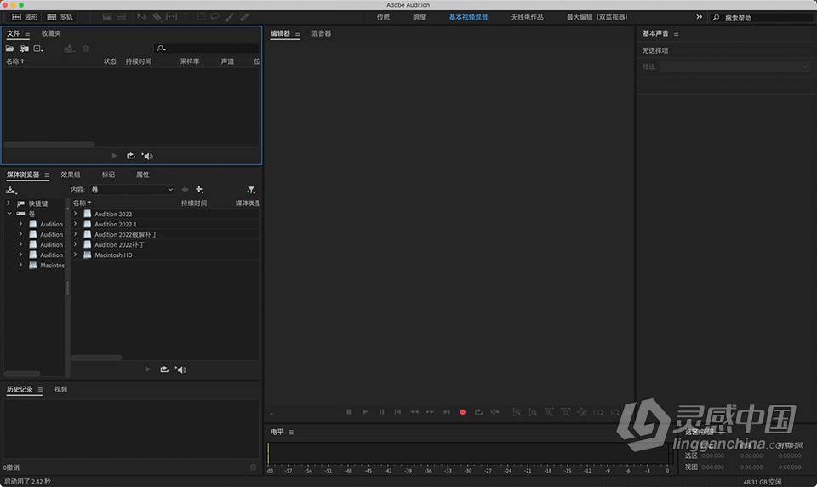Select the Lasso Selection tool

pos(214,17)
